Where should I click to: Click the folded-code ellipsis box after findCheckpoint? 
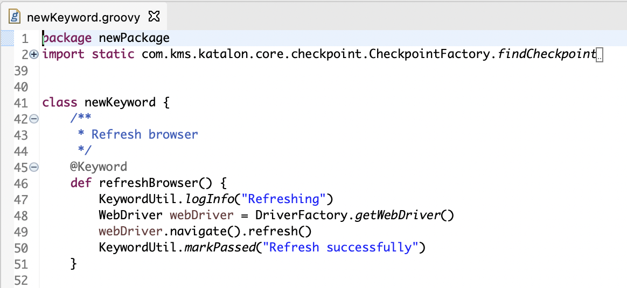[599, 55]
